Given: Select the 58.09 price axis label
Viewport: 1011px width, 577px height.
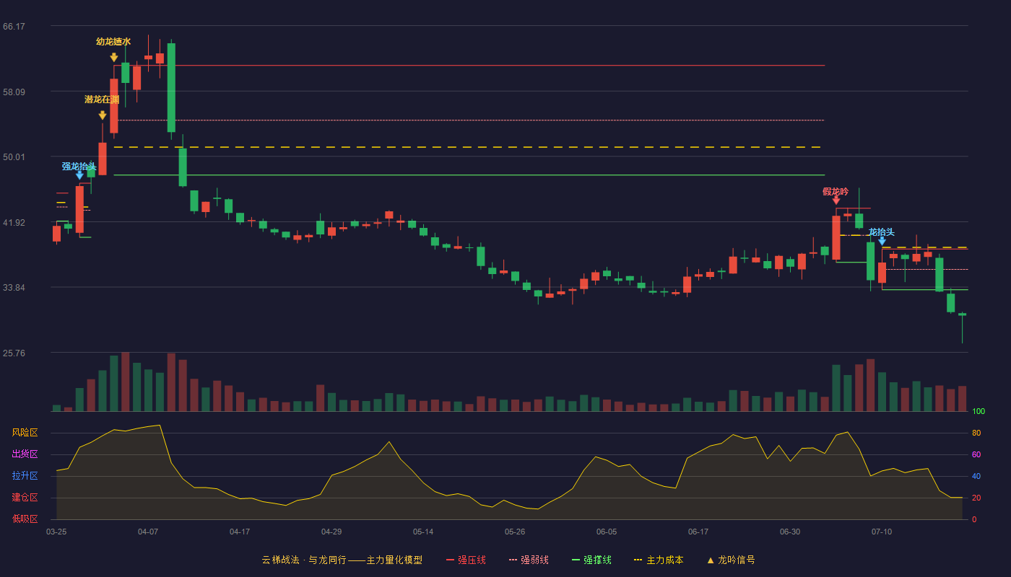Looking at the screenshot, I should 14,92.
